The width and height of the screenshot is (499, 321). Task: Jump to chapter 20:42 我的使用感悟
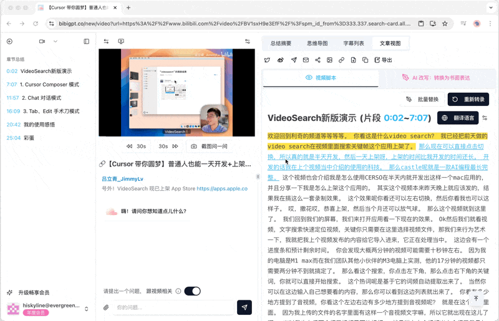coord(31,125)
